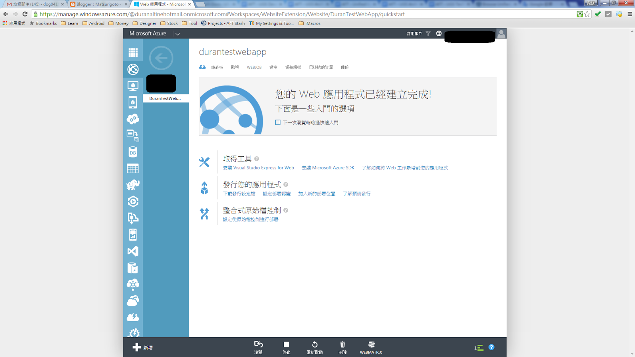Viewport: 635px width, 357px height.
Task: Tick the 下一次瀏覽時略過快速入門 checkbox
Action: pos(278,122)
